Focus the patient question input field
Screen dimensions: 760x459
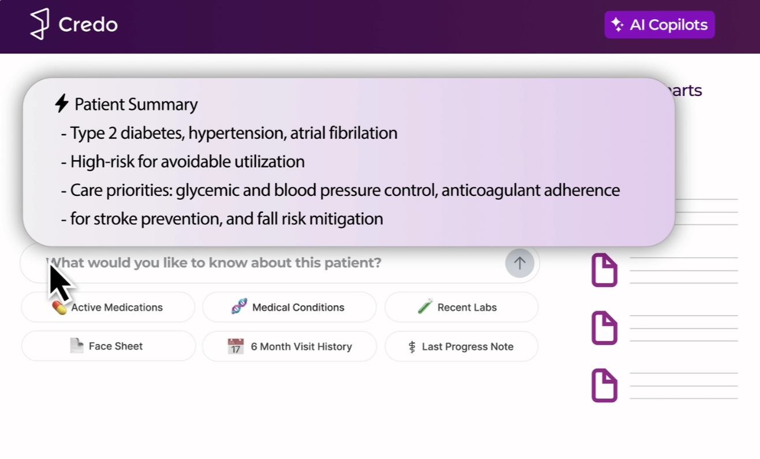pyautogui.click(x=271, y=263)
